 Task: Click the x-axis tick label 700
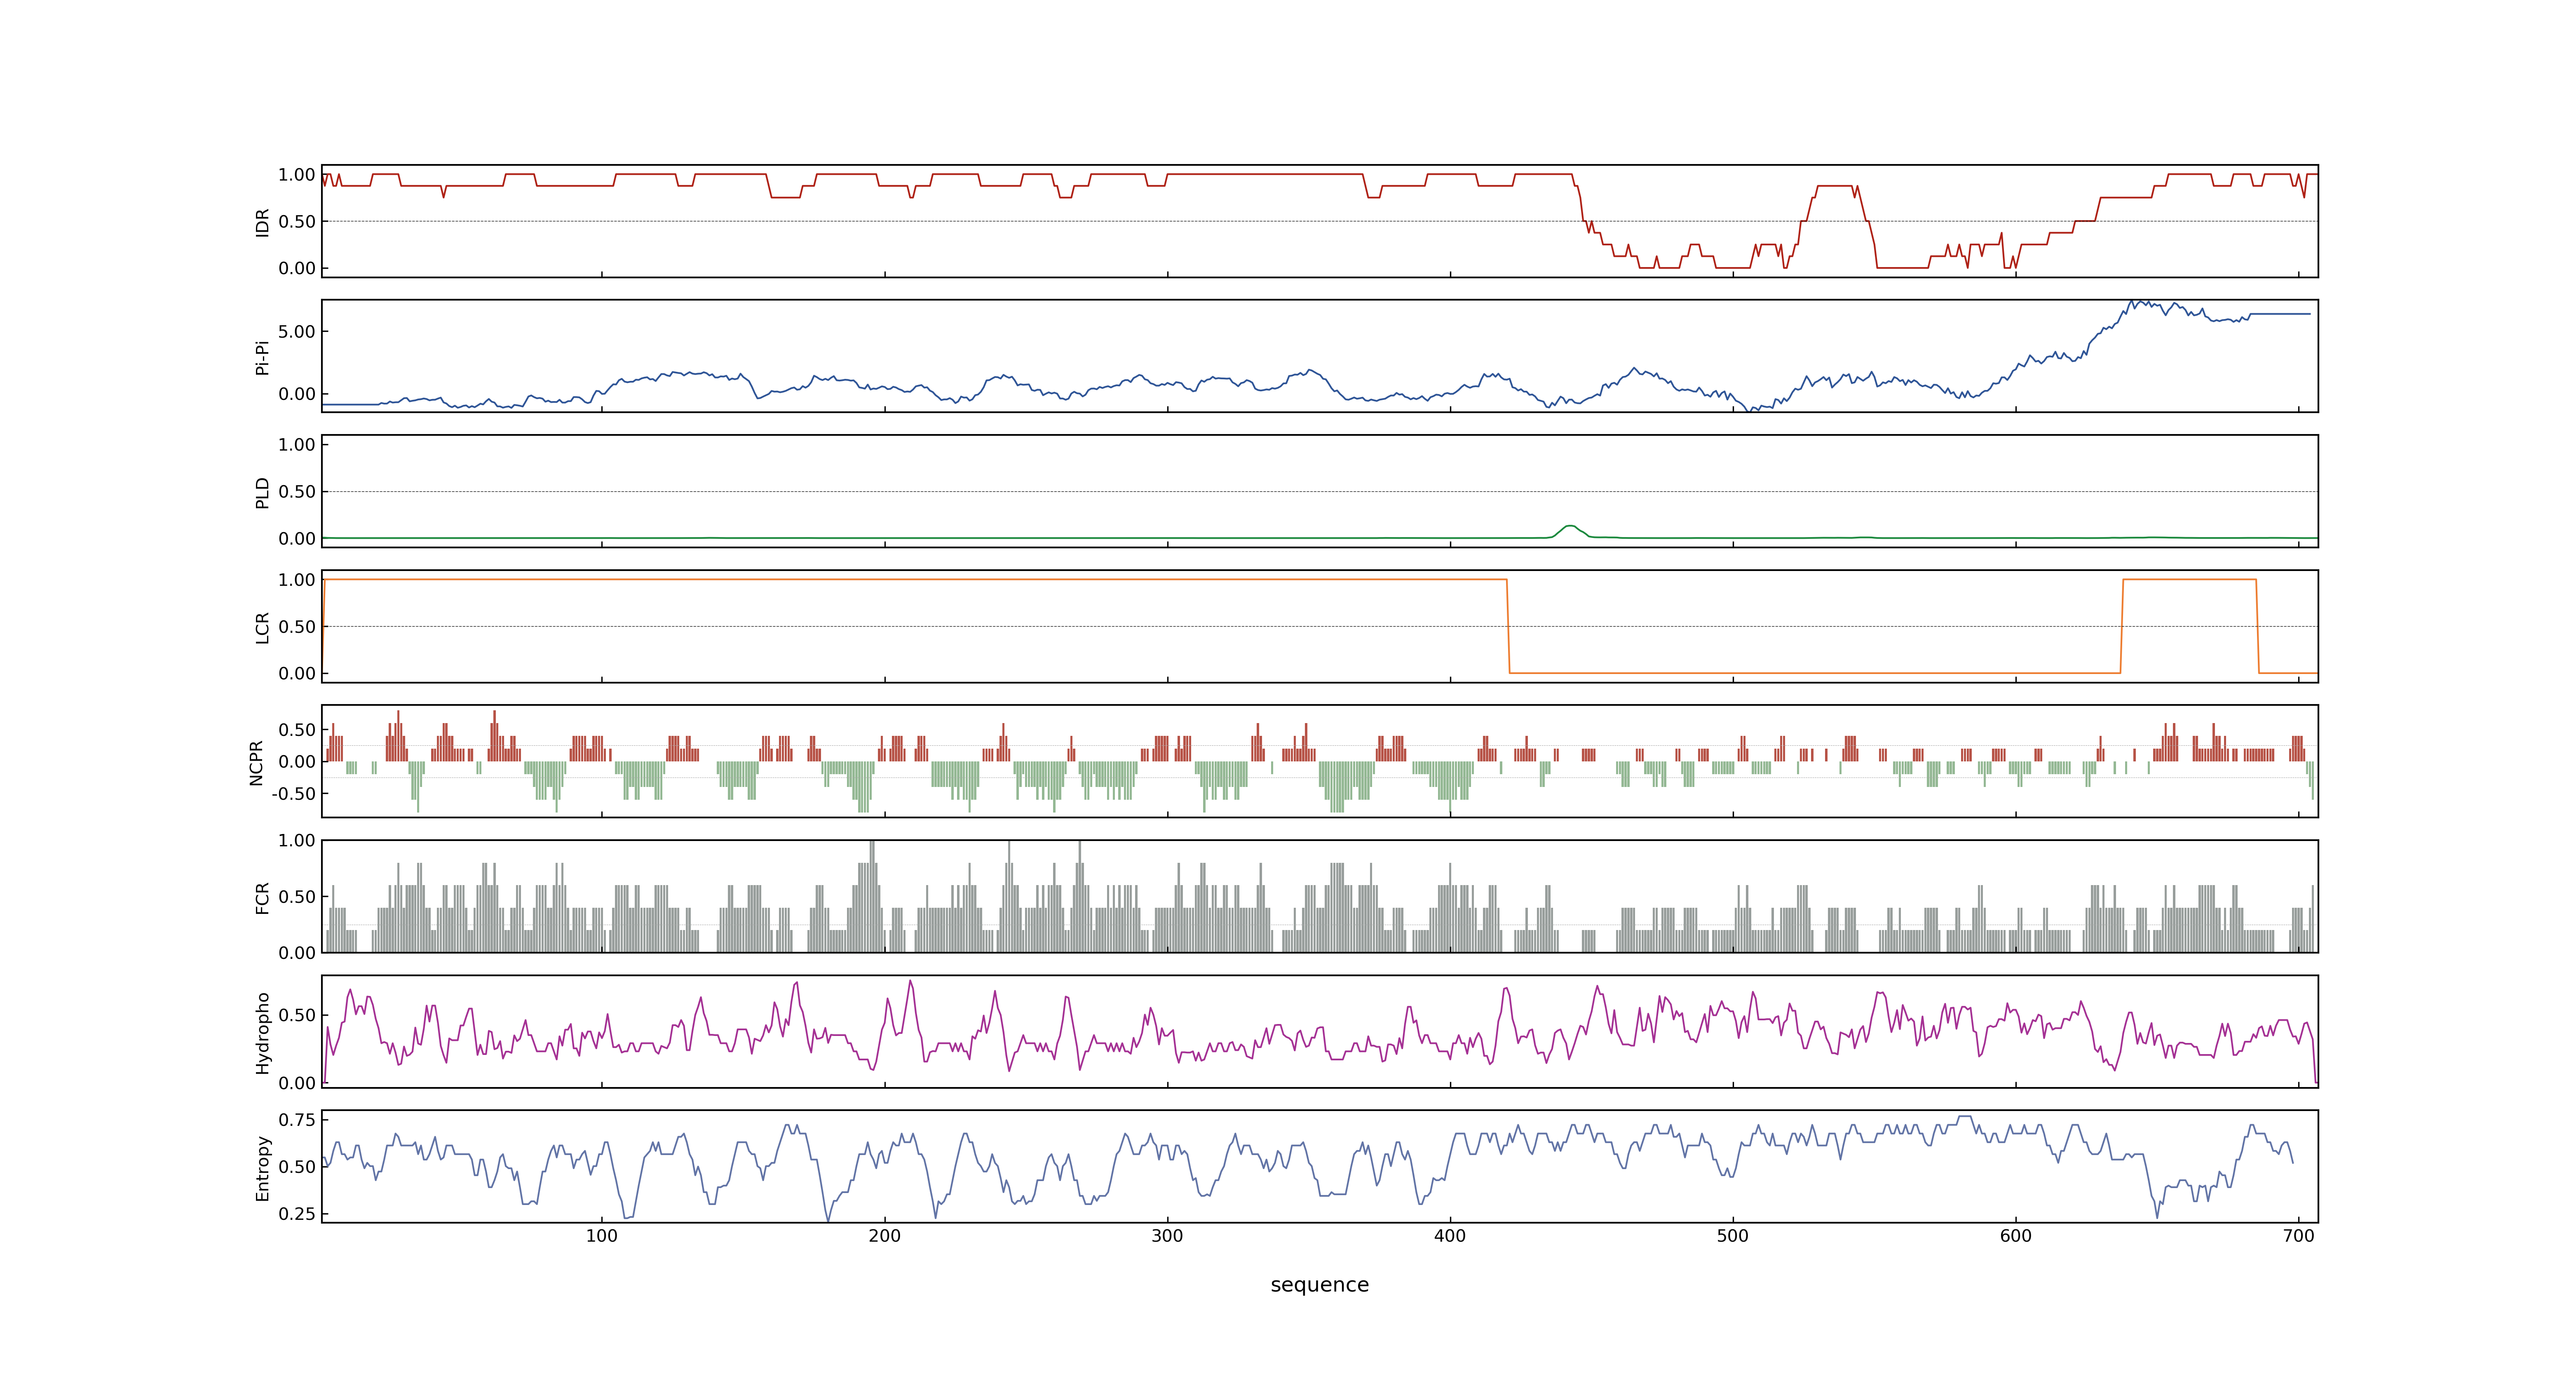pyautogui.click(x=2299, y=1236)
